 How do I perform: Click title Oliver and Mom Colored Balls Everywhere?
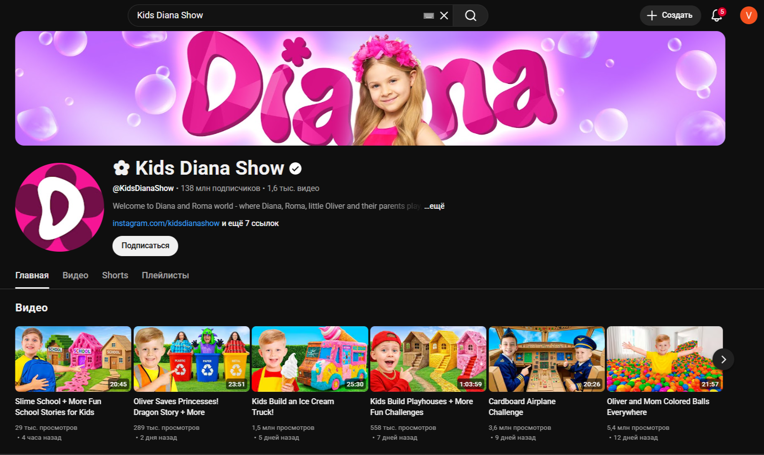tap(658, 407)
